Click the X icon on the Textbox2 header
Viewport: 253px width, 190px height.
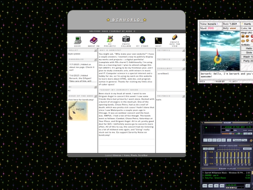[x=184, y=60]
